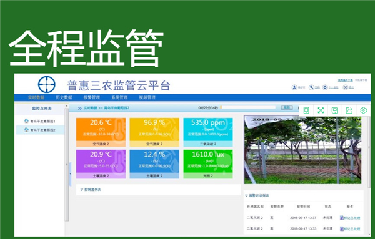This screenshot has width=375, height=239.
Task: Click the green fullscreen expand arrows icon
Action: [x=321, y=110]
